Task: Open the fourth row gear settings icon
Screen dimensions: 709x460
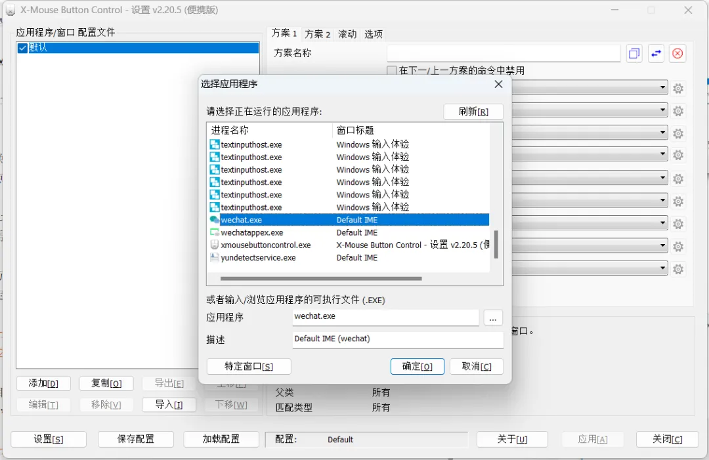Action: point(677,155)
